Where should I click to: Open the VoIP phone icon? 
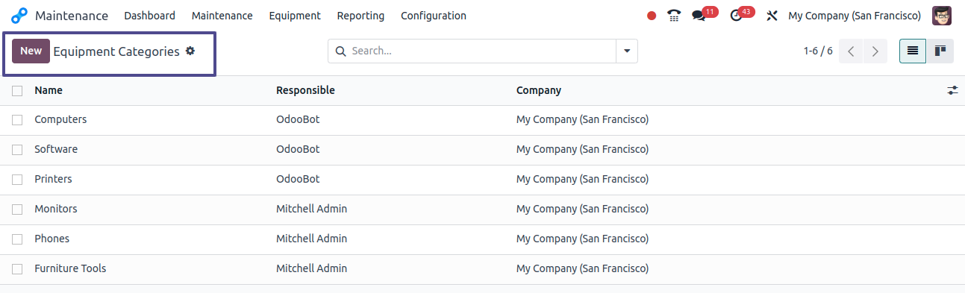674,16
